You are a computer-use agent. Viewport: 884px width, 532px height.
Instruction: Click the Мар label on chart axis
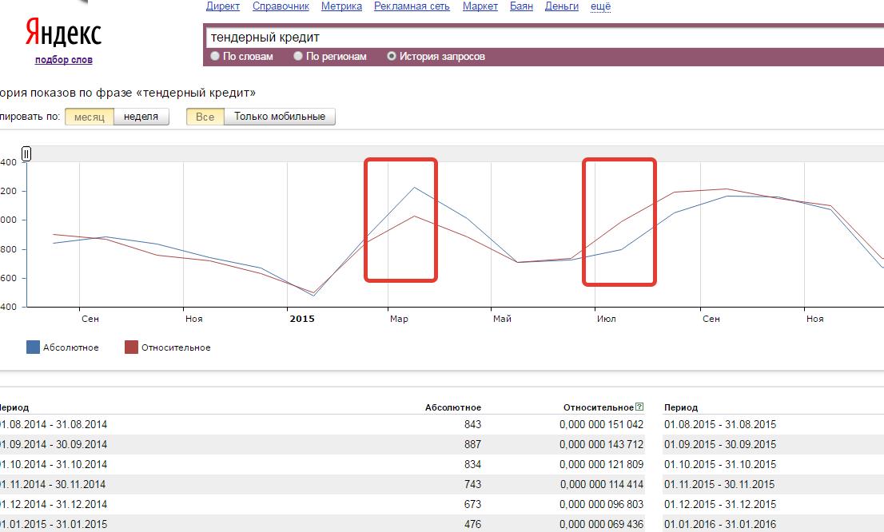click(x=399, y=319)
